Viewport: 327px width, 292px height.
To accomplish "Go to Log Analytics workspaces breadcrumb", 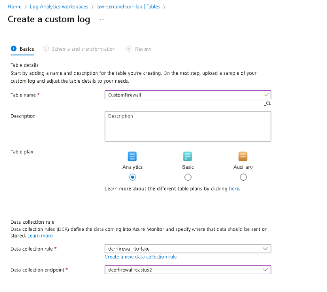I will (59, 7).
